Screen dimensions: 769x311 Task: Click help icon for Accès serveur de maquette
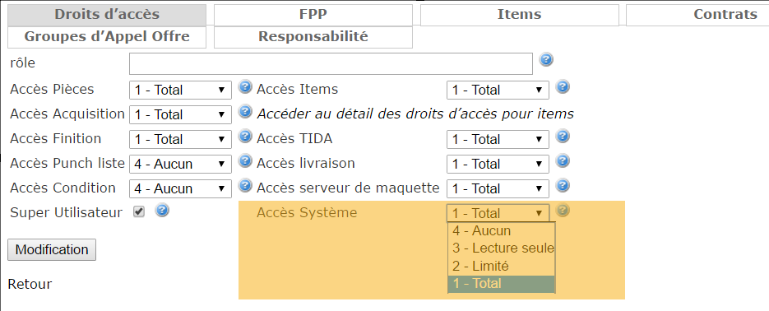click(563, 185)
